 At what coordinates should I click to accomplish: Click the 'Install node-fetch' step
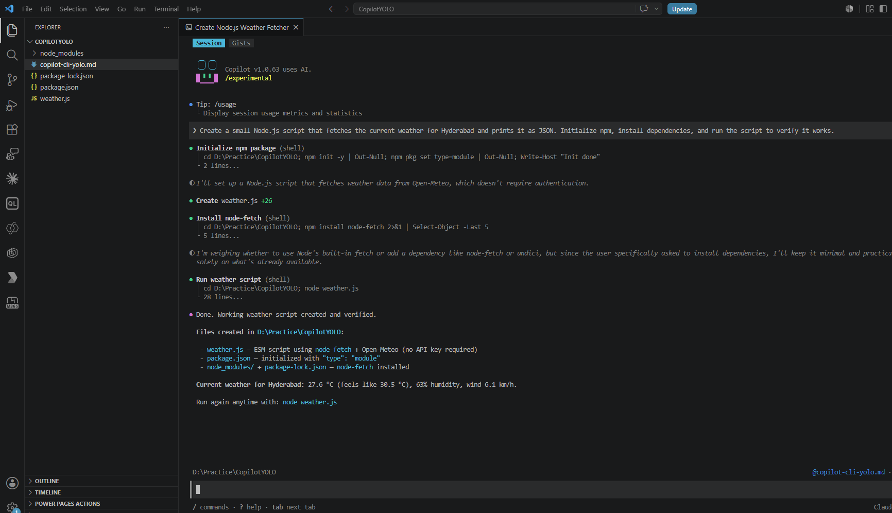click(229, 218)
